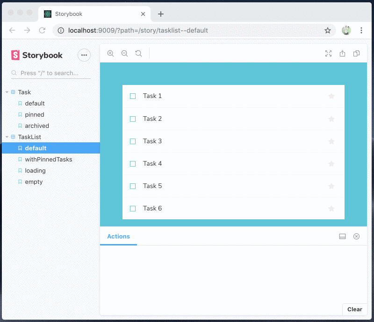Check the Task 4 checkbox
The image size is (374, 322).
[133, 164]
